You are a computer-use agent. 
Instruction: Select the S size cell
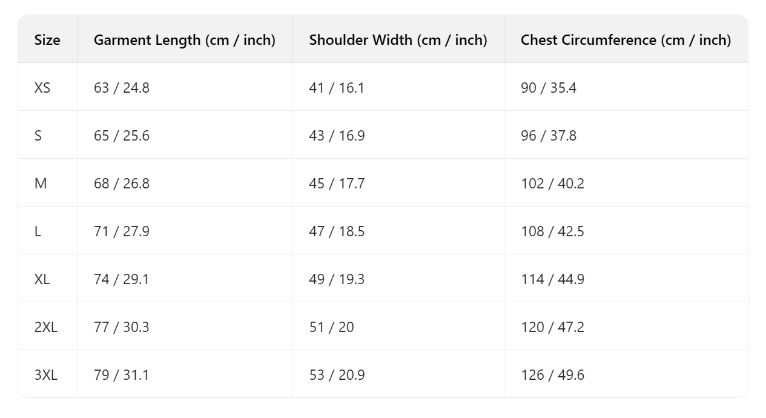click(38, 136)
